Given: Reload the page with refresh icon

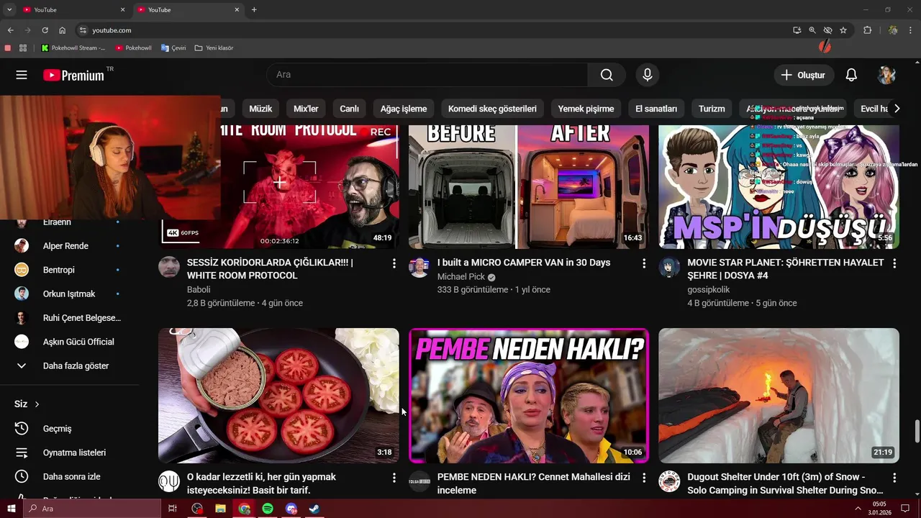Looking at the screenshot, I should point(45,30).
